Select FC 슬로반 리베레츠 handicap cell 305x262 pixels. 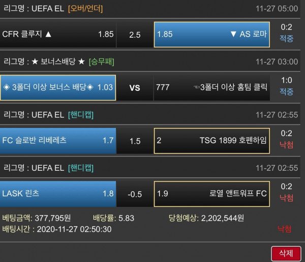coord(58,141)
